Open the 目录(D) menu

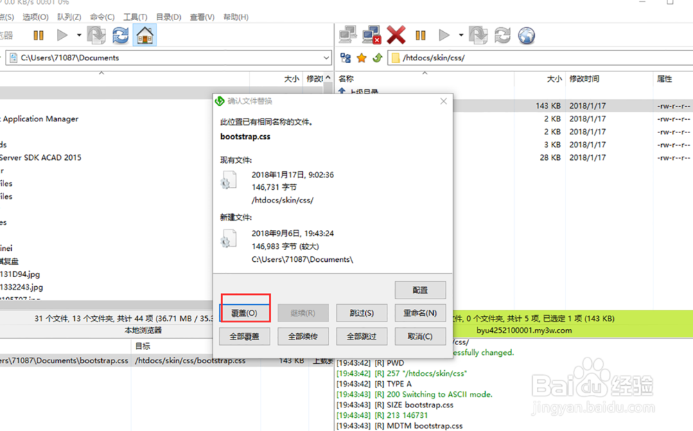pyautogui.click(x=169, y=17)
